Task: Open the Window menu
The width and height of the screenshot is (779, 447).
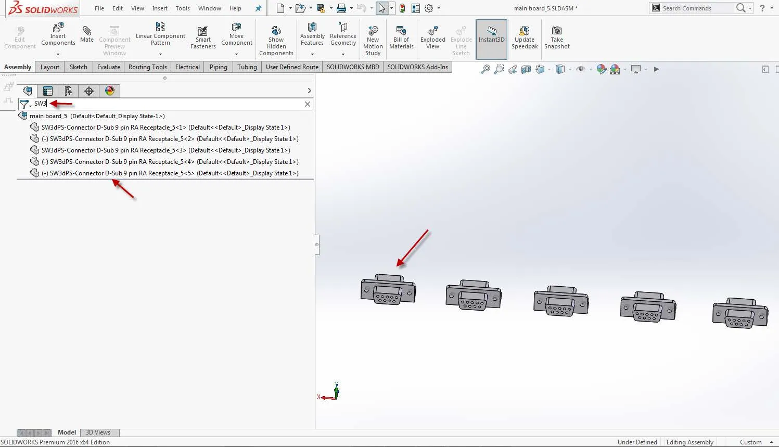Action: [210, 8]
